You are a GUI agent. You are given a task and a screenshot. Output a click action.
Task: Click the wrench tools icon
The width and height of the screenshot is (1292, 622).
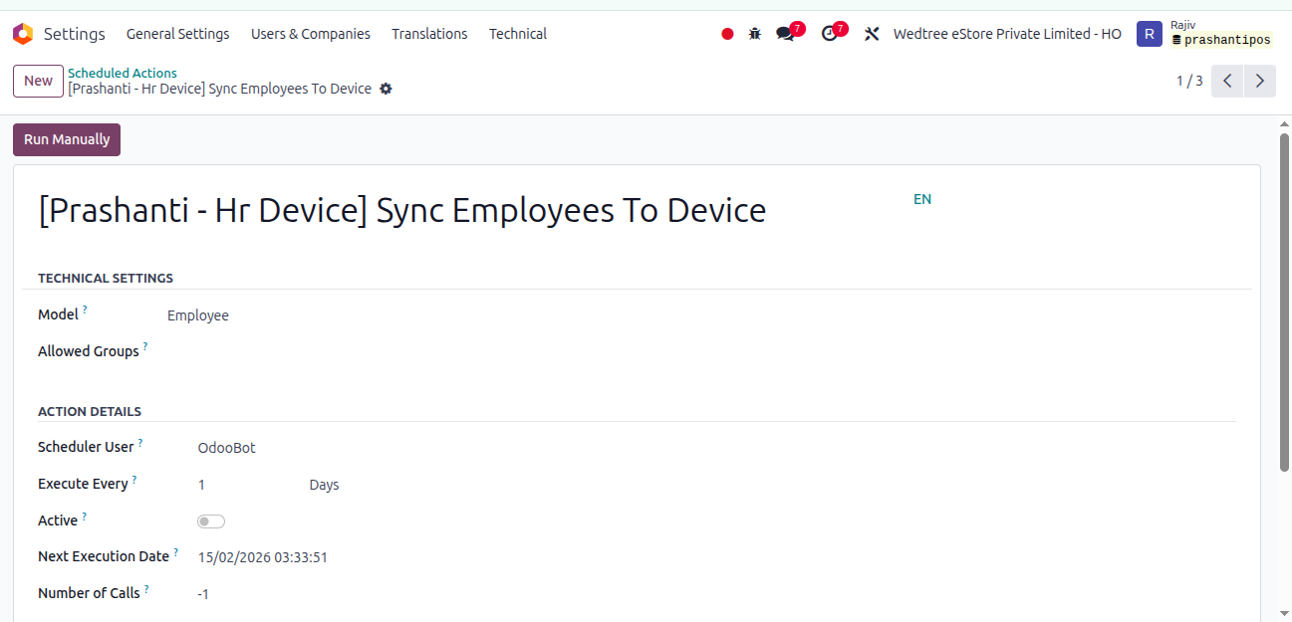[x=872, y=34]
